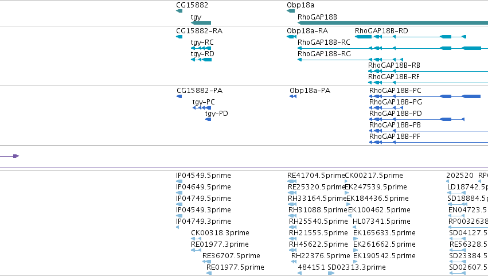Click the RH25540.5prime EST label
The width and height of the screenshot is (488, 276).
tap(318, 222)
